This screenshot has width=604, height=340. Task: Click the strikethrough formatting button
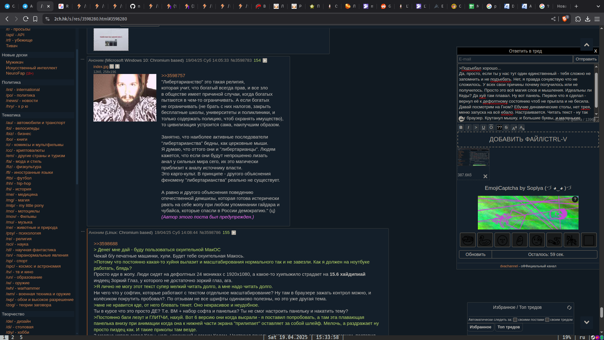(506, 127)
